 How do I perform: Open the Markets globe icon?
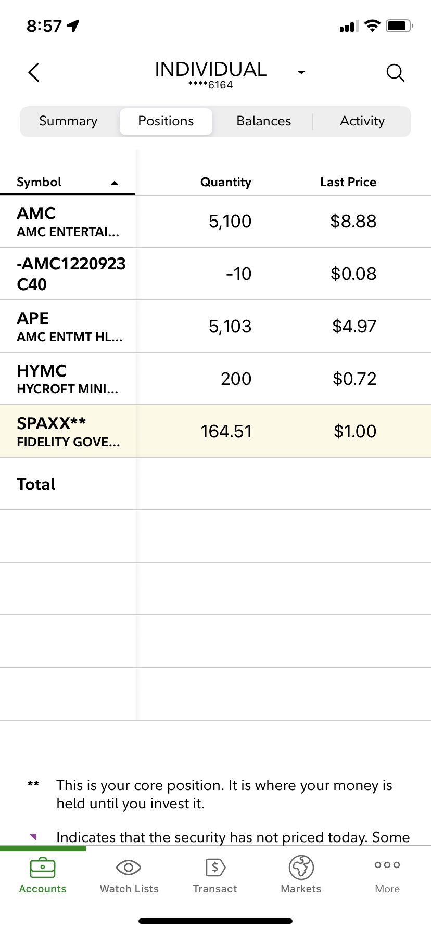(301, 868)
